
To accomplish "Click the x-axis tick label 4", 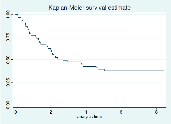I will [x=86, y=112].
